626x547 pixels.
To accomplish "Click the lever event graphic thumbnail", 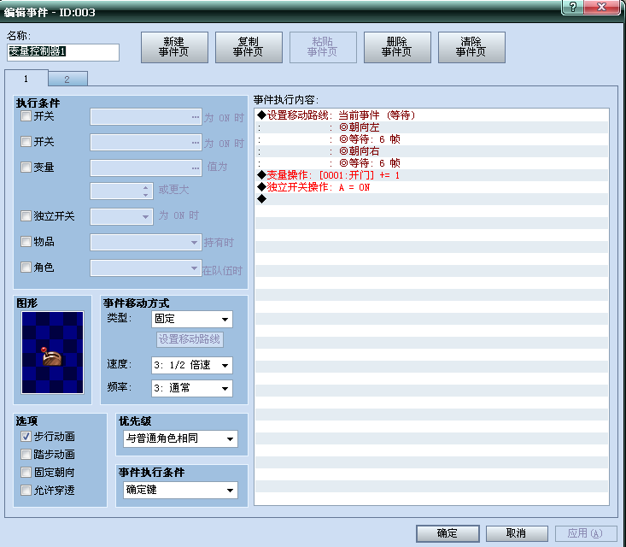I will [x=53, y=352].
